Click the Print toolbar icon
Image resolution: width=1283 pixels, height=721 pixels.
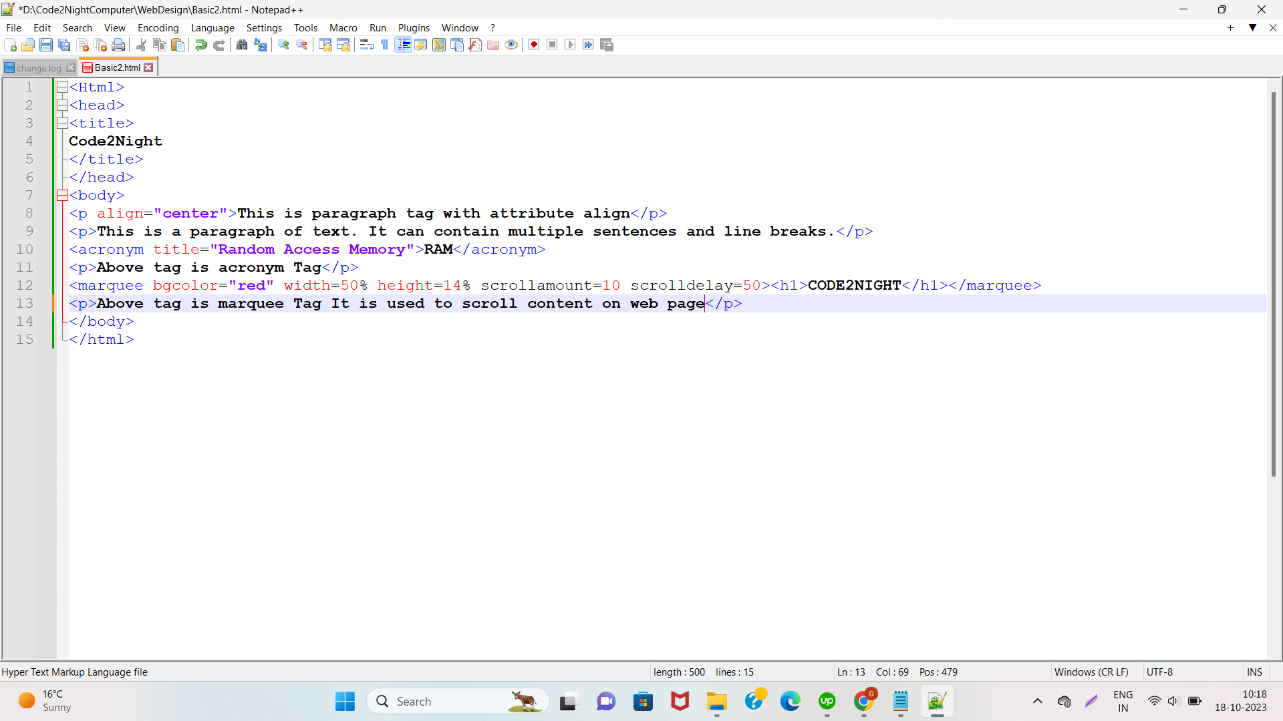[x=119, y=45]
